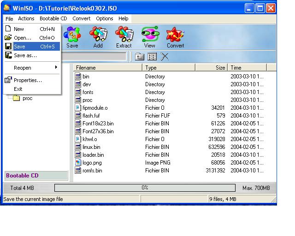
Task: Click the icon next to khwl.o
Action: click(78, 139)
